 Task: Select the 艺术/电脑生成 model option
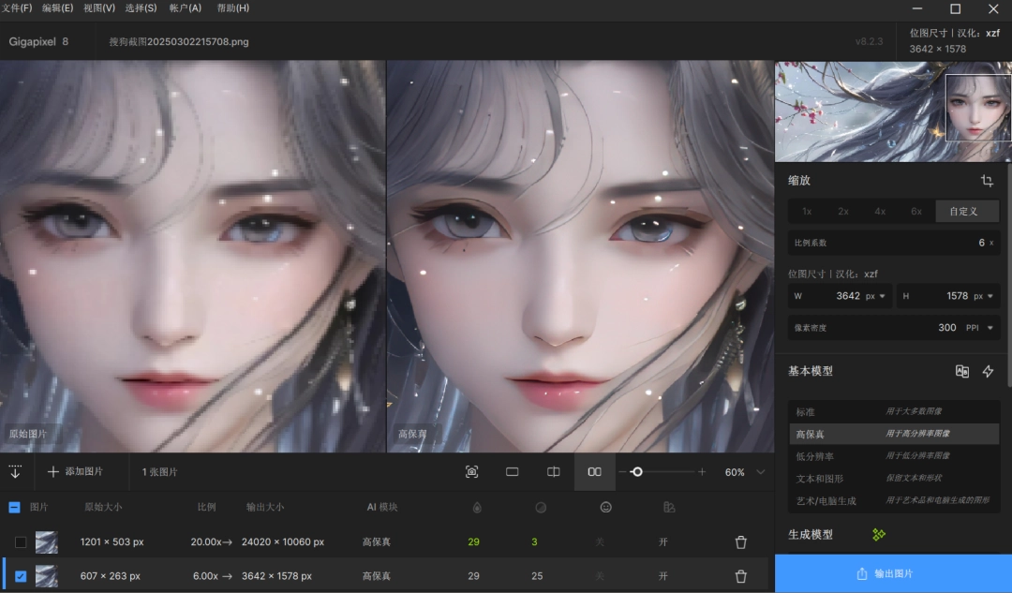tap(894, 500)
